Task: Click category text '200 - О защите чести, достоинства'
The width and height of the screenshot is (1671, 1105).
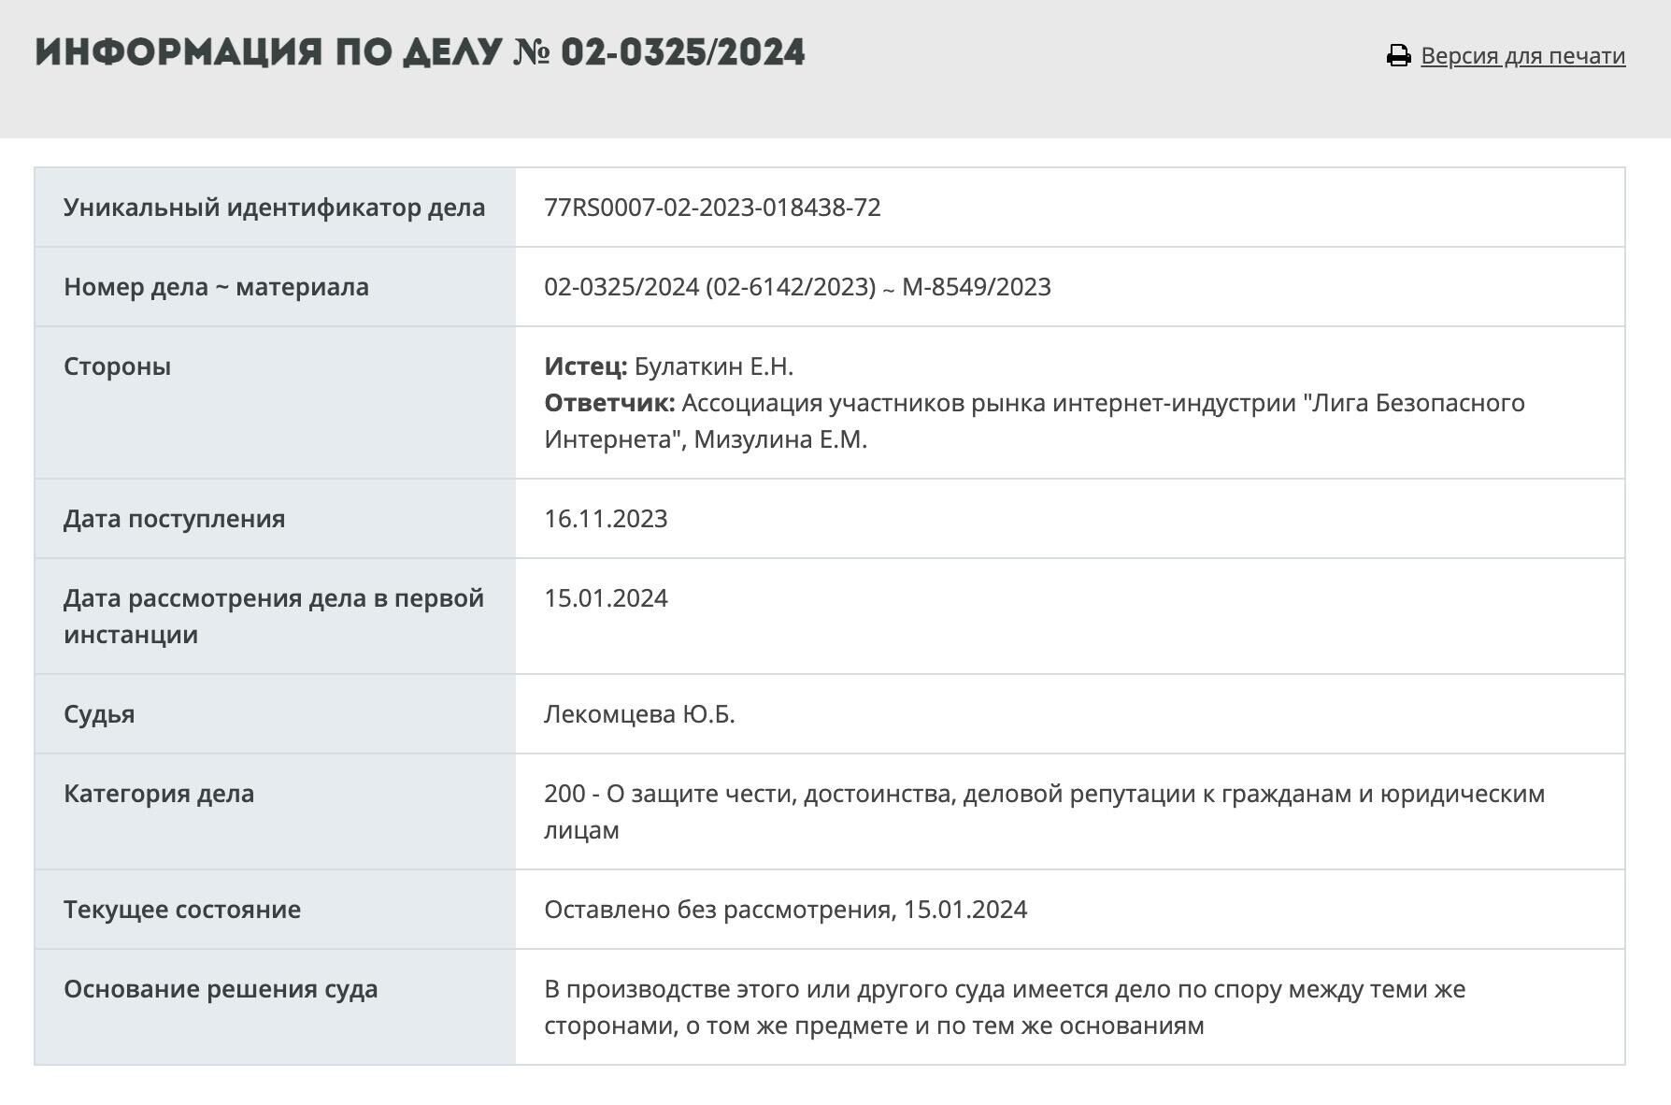Action: [750, 794]
